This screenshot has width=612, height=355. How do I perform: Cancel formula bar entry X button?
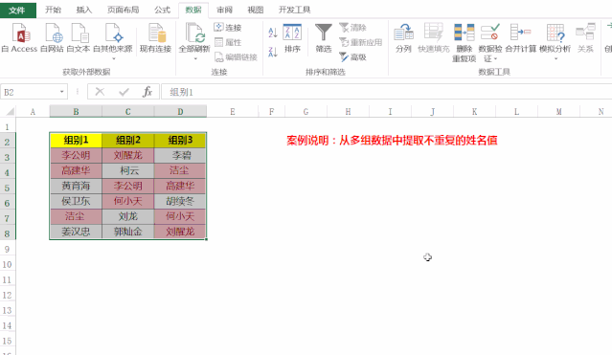click(x=100, y=92)
